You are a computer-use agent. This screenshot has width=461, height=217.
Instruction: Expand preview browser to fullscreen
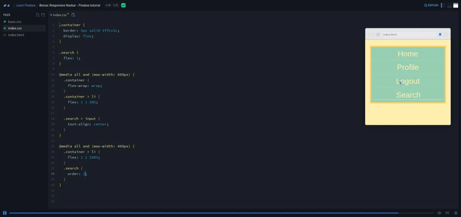(446, 35)
